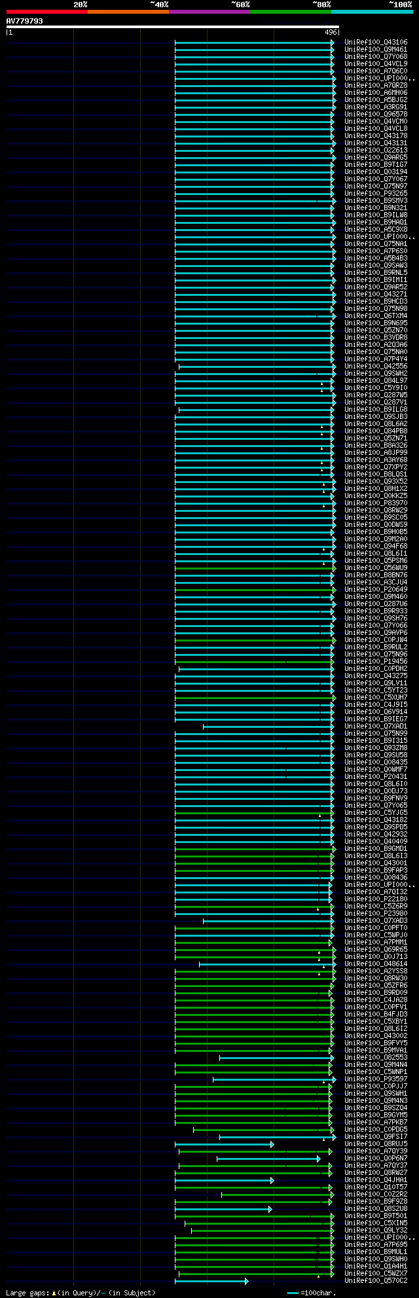Viewport: 419px width, 1298px height.
Task: Select hit label UniRef100_Q93X52
Action: coord(376,482)
